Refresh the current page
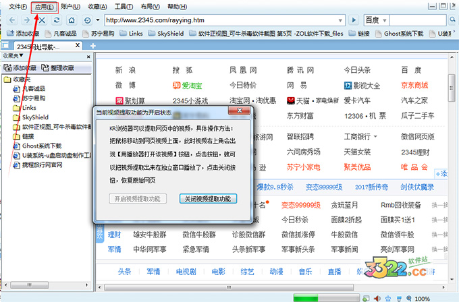This screenshot has height=302, width=459. tap(57, 20)
